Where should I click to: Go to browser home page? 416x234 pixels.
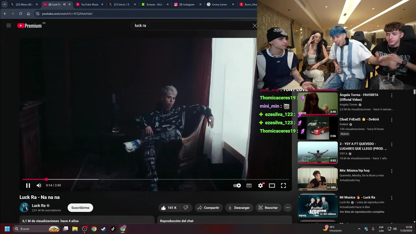[28, 14]
